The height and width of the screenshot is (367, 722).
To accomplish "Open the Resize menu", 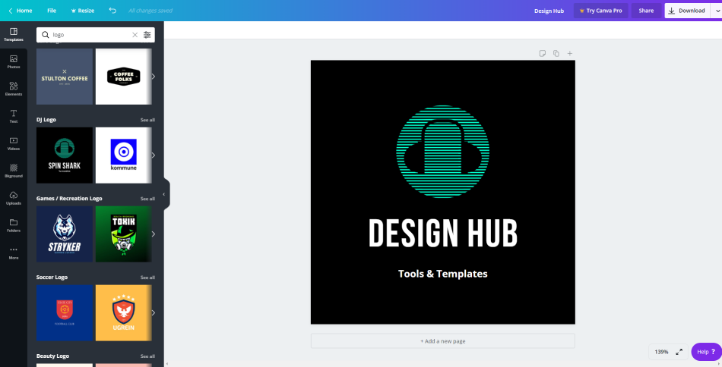I will (x=83, y=11).
